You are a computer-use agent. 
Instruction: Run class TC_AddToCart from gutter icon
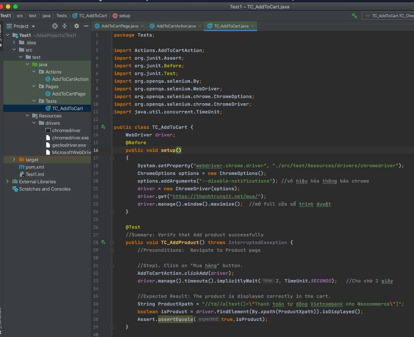point(103,127)
